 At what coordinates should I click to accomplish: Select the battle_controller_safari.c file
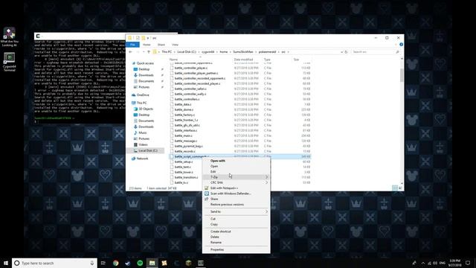coord(190,89)
